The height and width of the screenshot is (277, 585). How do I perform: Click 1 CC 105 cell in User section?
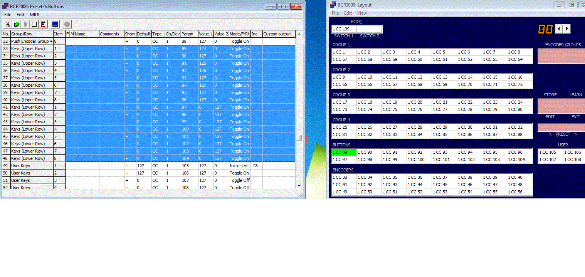[x=551, y=152]
